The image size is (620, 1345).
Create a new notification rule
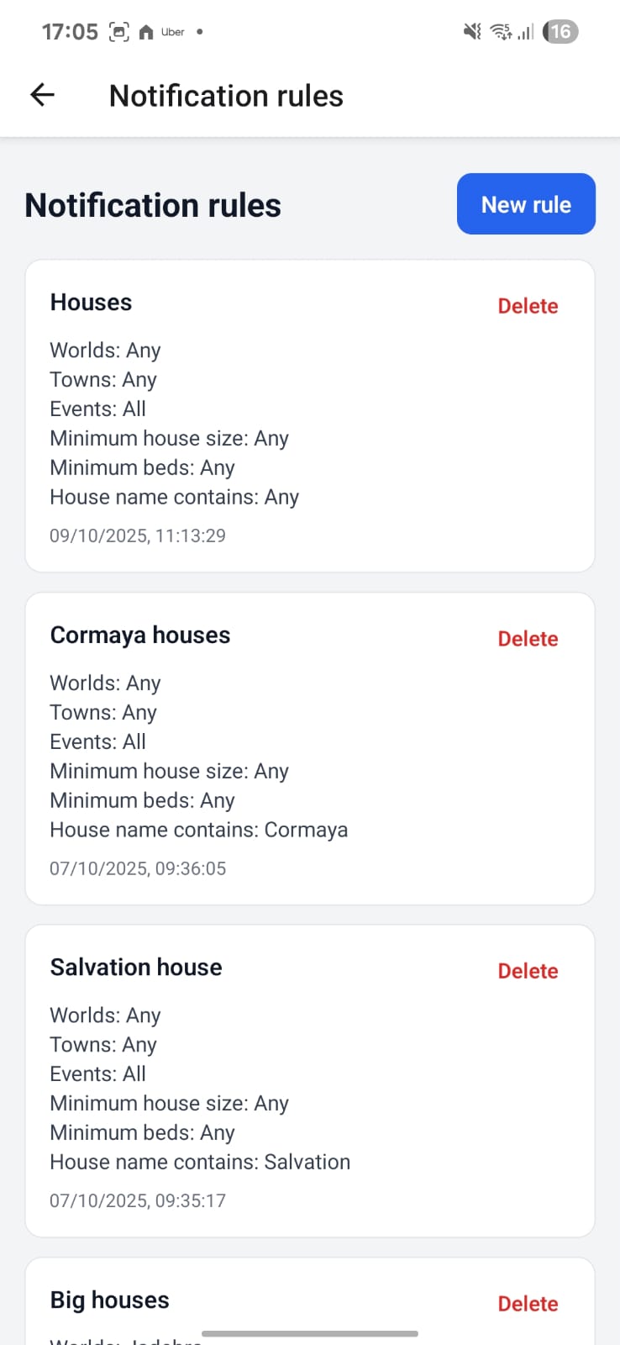[526, 204]
